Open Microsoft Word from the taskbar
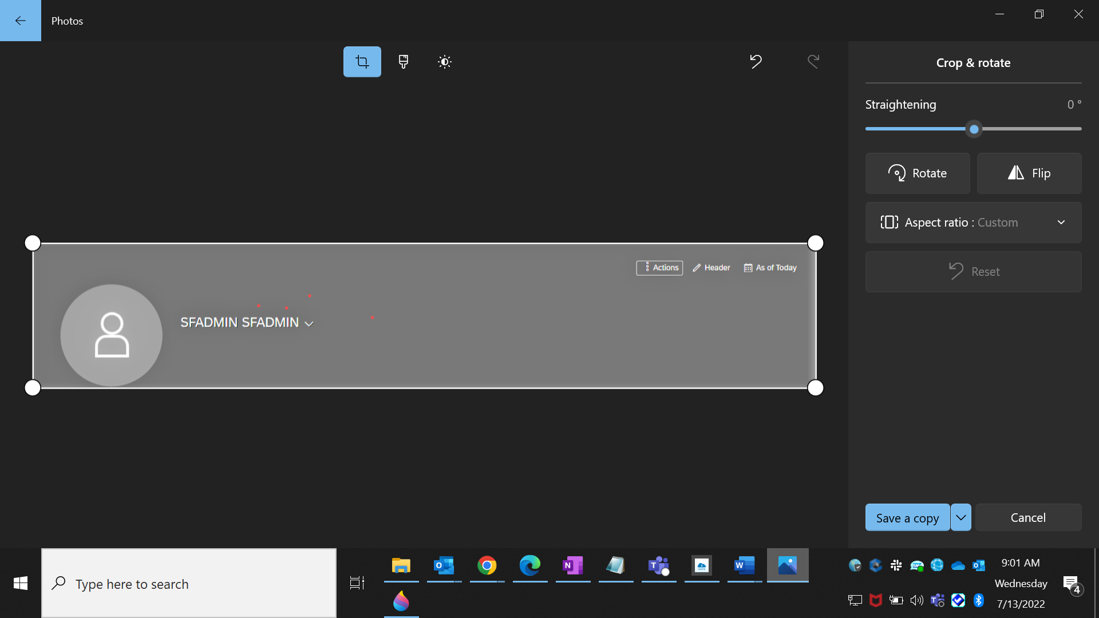Image resolution: width=1099 pixels, height=618 pixels. tap(745, 565)
